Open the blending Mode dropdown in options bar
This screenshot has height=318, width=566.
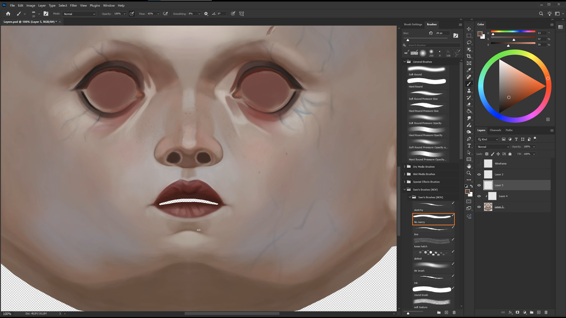tap(79, 14)
